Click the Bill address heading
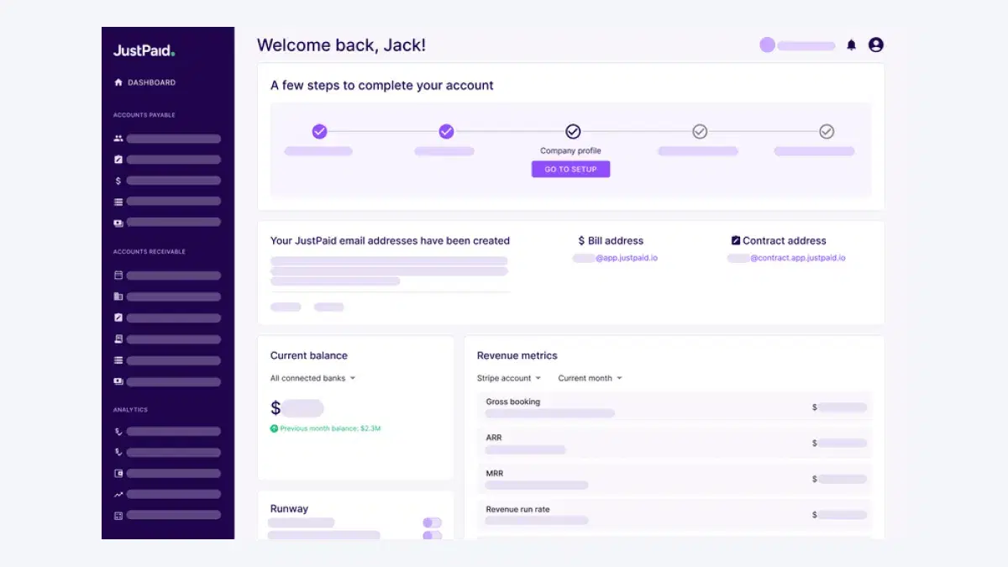 616,240
